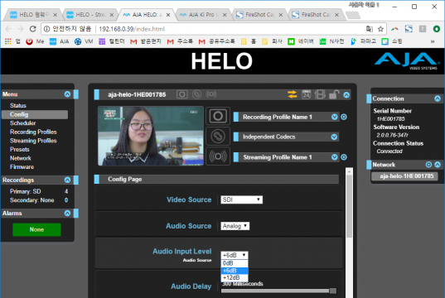The height and width of the screenshot is (298, 445).
Task: Choose +12dB in the audio level list
Action: [235, 277]
